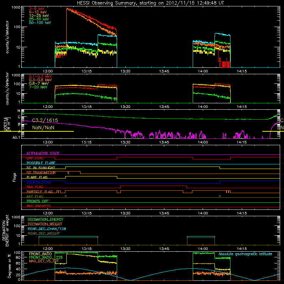Click the NaN/NaN annotation in GOES panel
The image size is (284, 284).
[x=43, y=127]
